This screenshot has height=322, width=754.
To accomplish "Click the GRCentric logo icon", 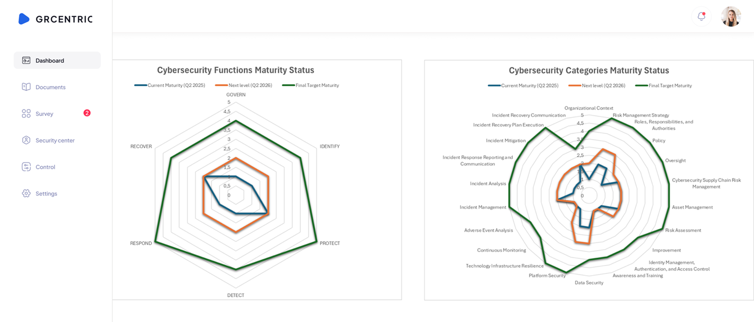I will 24,19.
